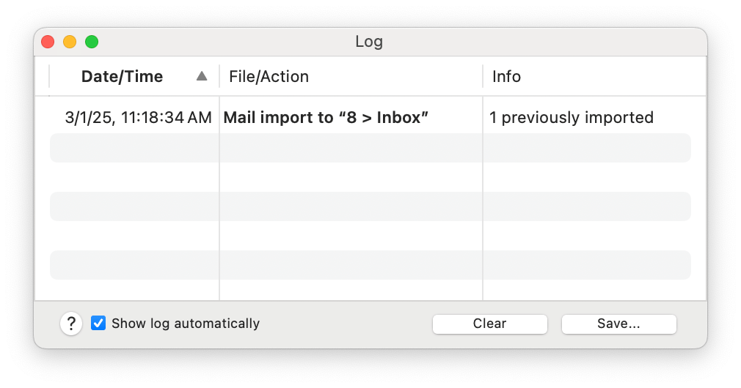
Task: Click the Save... button
Action: point(618,324)
